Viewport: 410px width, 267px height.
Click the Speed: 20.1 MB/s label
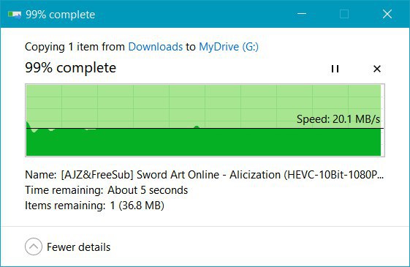(x=338, y=119)
